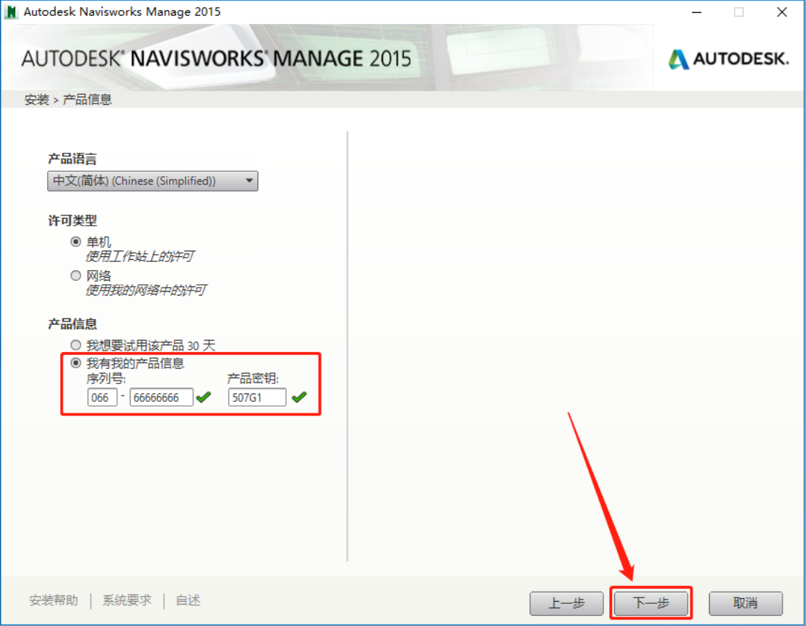Click the disabled maximize window button
The height and width of the screenshot is (626, 806).
[x=739, y=12]
